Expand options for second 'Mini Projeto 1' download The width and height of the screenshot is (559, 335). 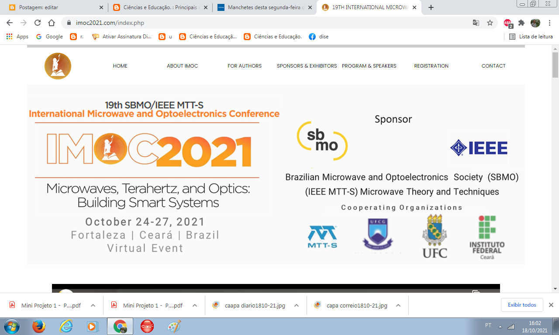(x=195, y=305)
